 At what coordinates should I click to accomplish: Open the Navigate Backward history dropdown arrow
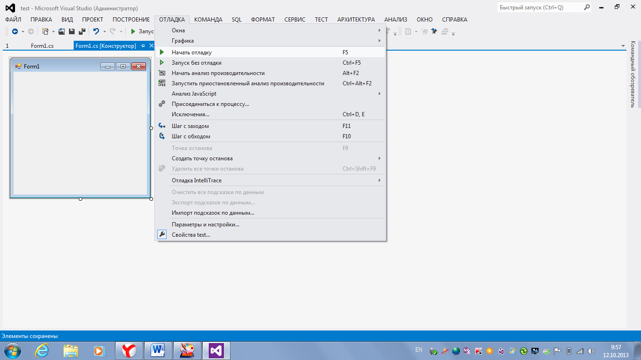pyautogui.click(x=22, y=32)
